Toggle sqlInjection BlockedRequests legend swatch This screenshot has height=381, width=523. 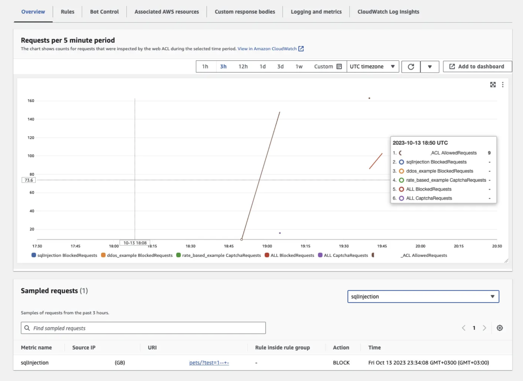[34, 255]
